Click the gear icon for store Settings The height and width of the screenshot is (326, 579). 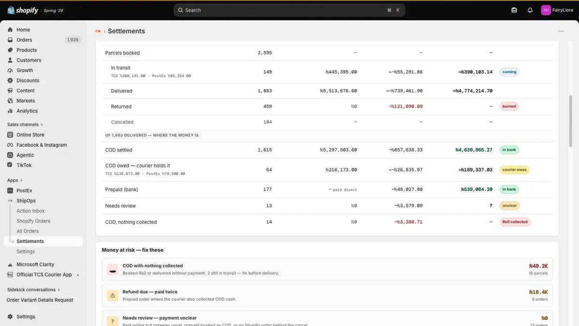click(x=10, y=317)
